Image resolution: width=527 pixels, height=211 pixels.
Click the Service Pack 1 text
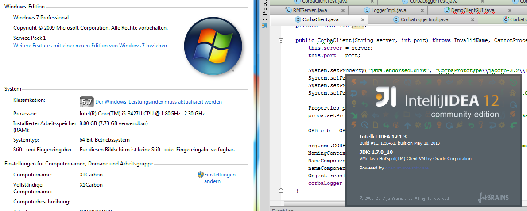(30, 38)
